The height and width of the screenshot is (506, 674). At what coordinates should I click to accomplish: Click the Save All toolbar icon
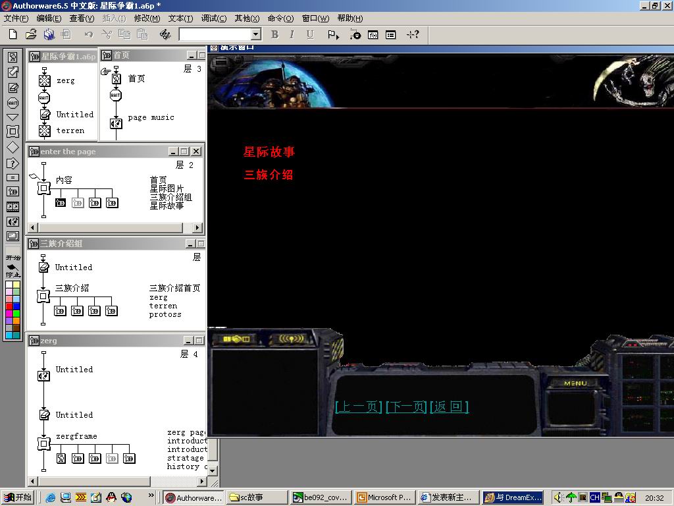coord(49,34)
